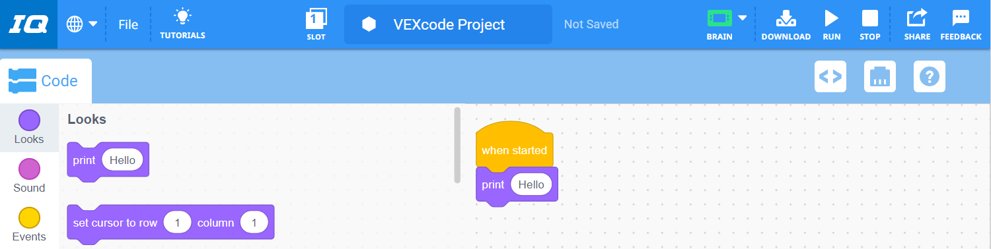This screenshot has width=991, height=249.
Task: Click the green Brain status icon
Action: click(719, 18)
